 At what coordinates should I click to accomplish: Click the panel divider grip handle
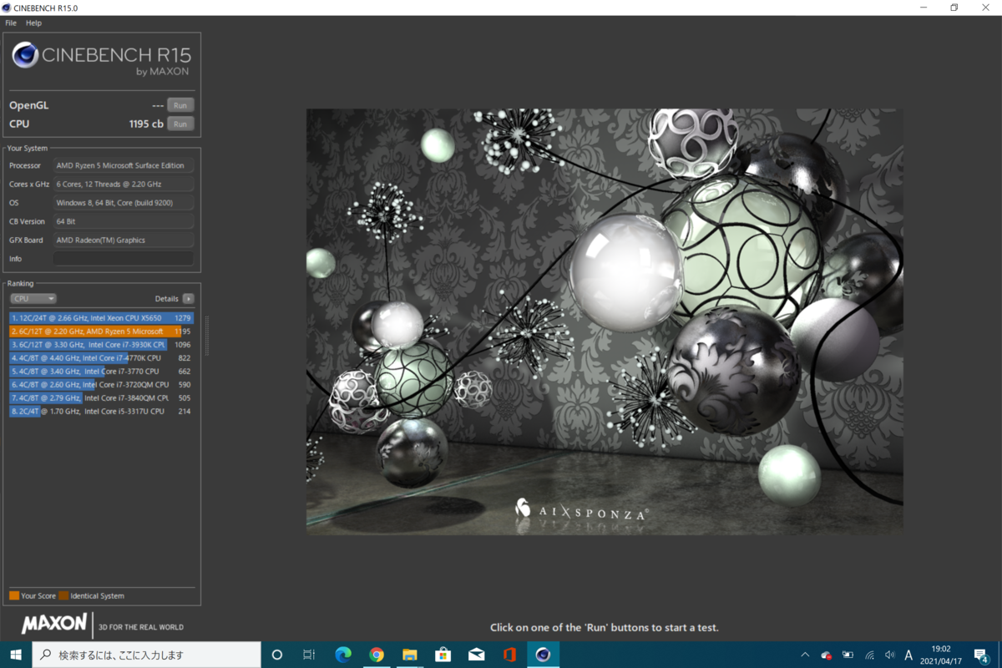(x=206, y=336)
